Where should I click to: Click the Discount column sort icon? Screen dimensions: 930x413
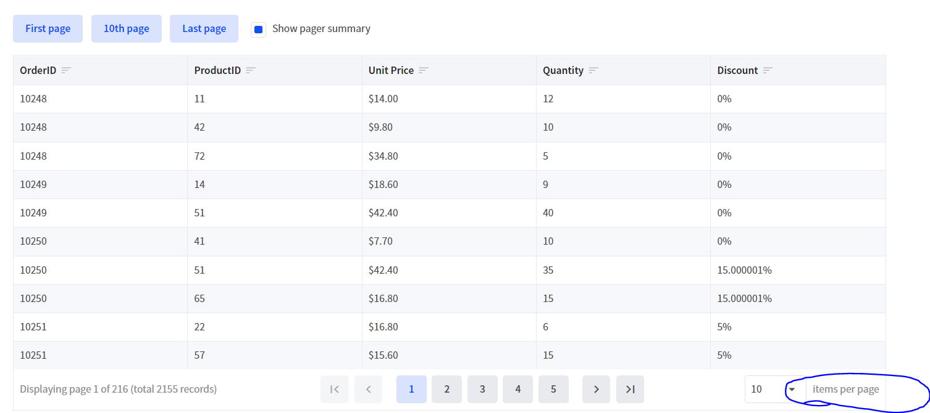click(x=768, y=70)
